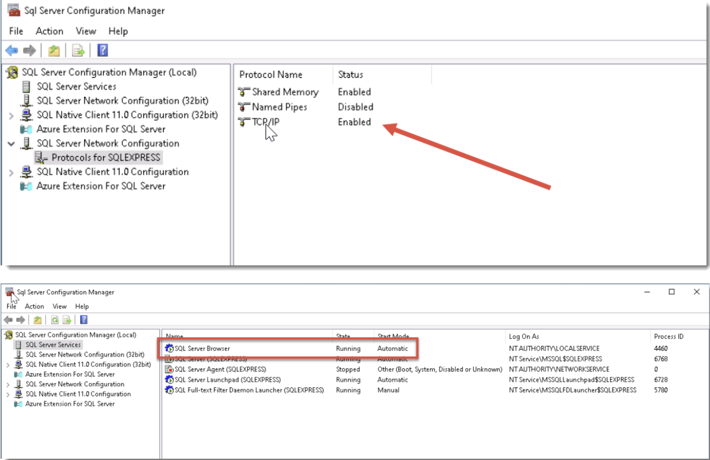This screenshot has height=460, width=710.
Task: Click bottom window root Configuration Manager tree icon
Action: 9,335
